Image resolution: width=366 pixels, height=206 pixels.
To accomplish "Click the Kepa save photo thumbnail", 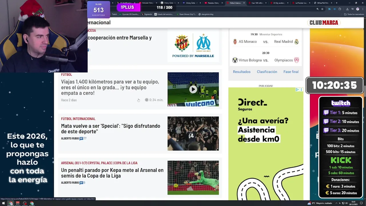I will (x=193, y=178).
